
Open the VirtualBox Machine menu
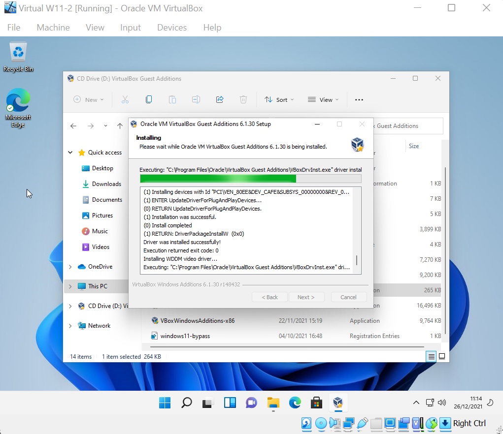(x=53, y=28)
